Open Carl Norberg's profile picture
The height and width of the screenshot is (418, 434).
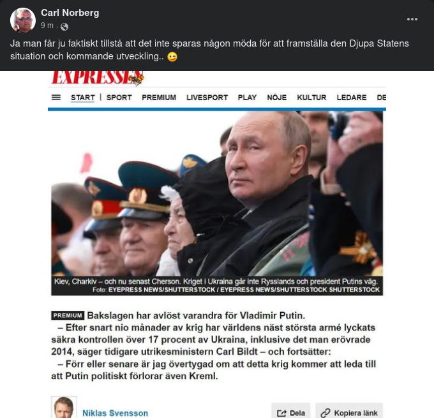pyautogui.click(x=23, y=20)
